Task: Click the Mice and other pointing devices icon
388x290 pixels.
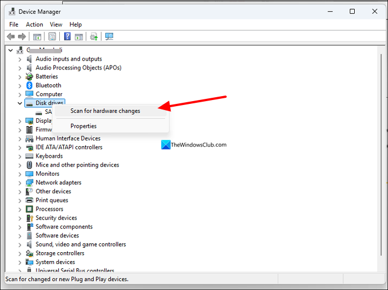Action: tap(29, 165)
